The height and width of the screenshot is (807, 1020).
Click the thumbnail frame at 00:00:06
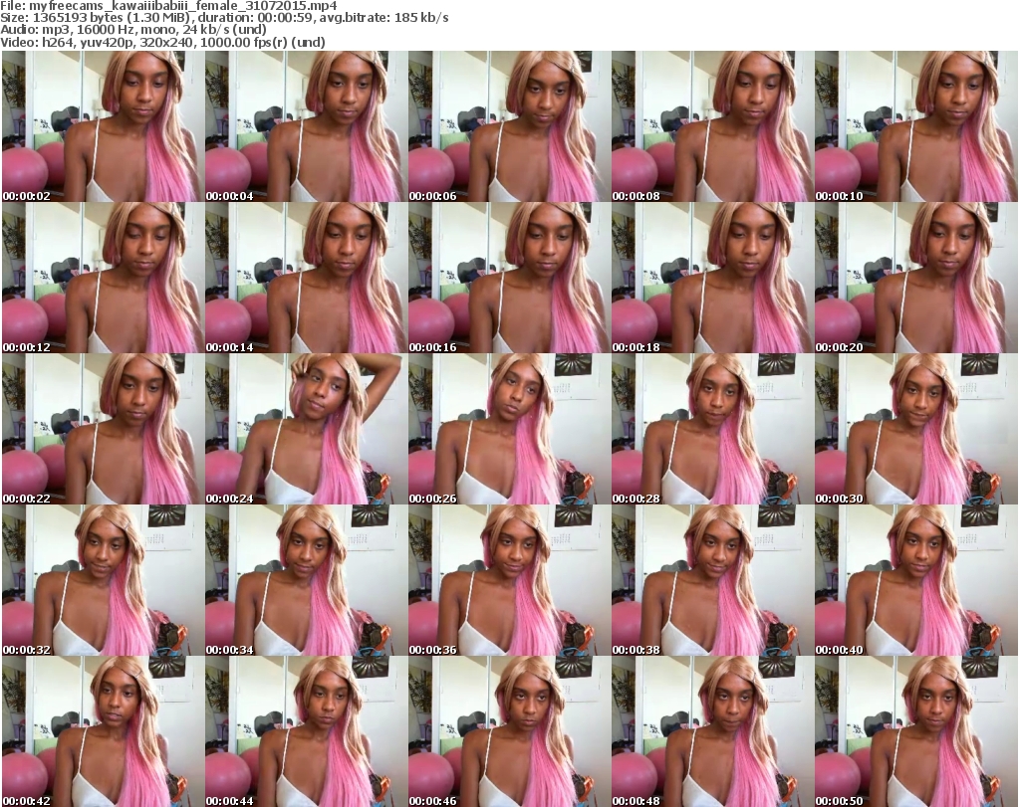[x=509, y=126]
